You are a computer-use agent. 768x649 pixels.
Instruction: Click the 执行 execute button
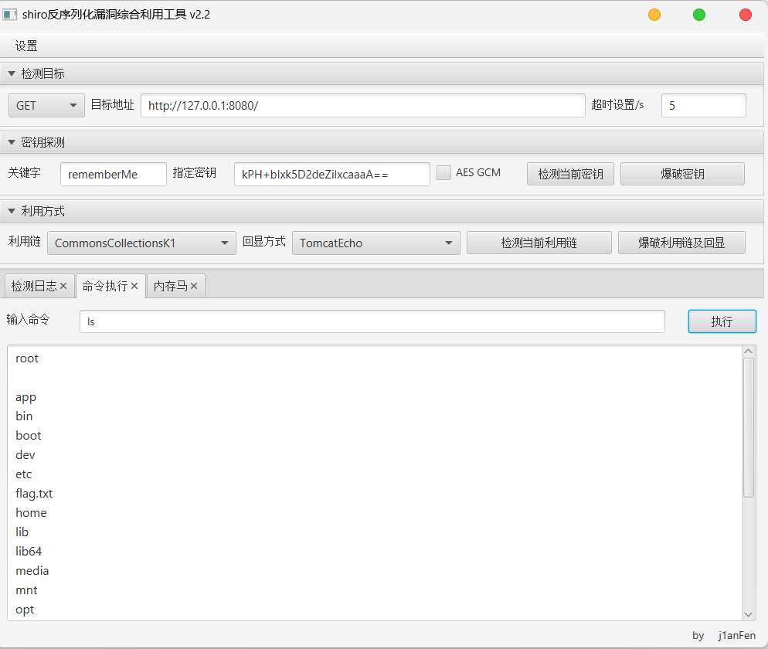pyautogui.click(x=722, y=321)
